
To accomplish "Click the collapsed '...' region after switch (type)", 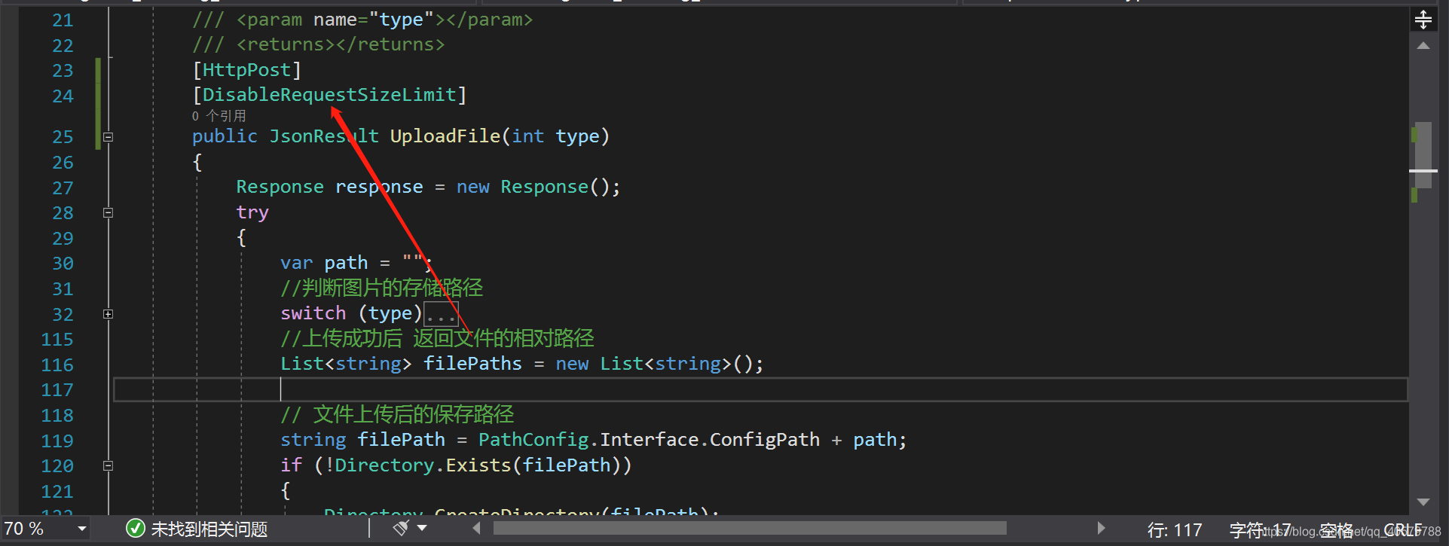I will (441, 314).
